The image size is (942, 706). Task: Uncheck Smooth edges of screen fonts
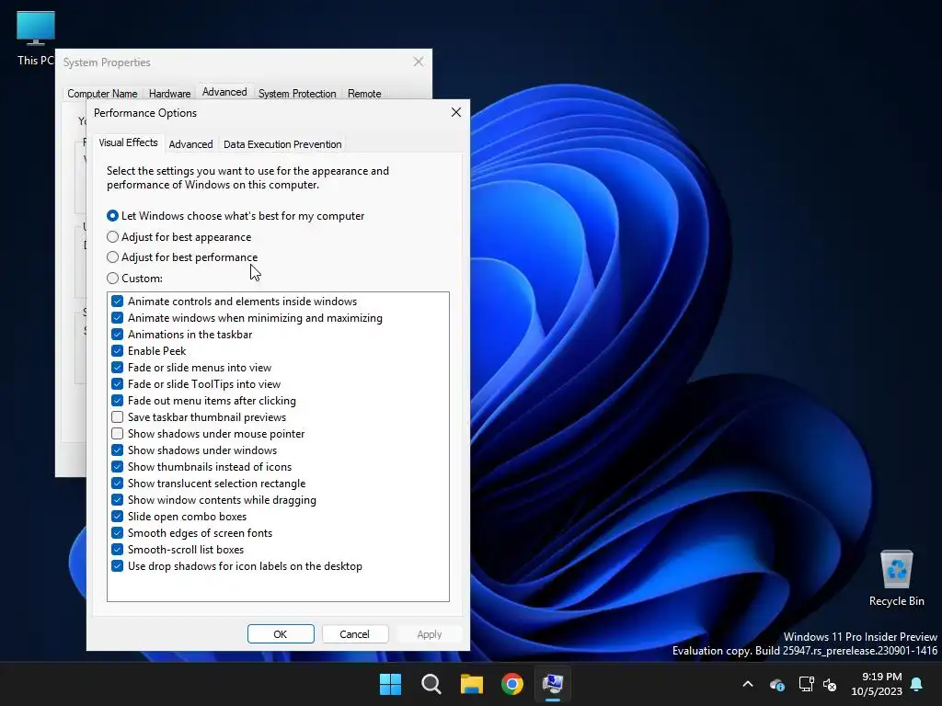[117, 532]
